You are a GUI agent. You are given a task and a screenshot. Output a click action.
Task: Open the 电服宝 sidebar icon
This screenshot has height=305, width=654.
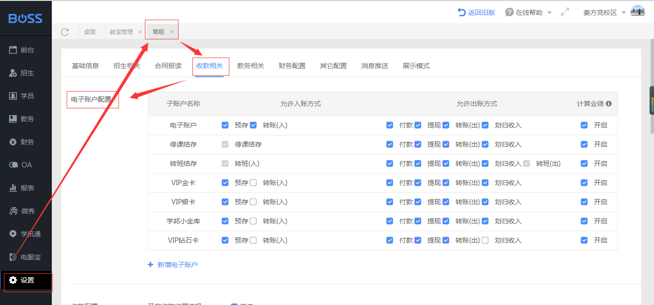(13, 257)
